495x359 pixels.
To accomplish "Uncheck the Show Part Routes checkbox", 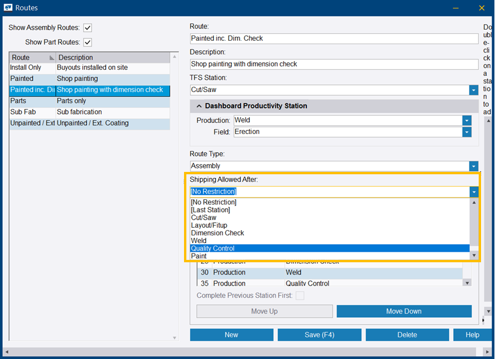I will tap(87, 42).
